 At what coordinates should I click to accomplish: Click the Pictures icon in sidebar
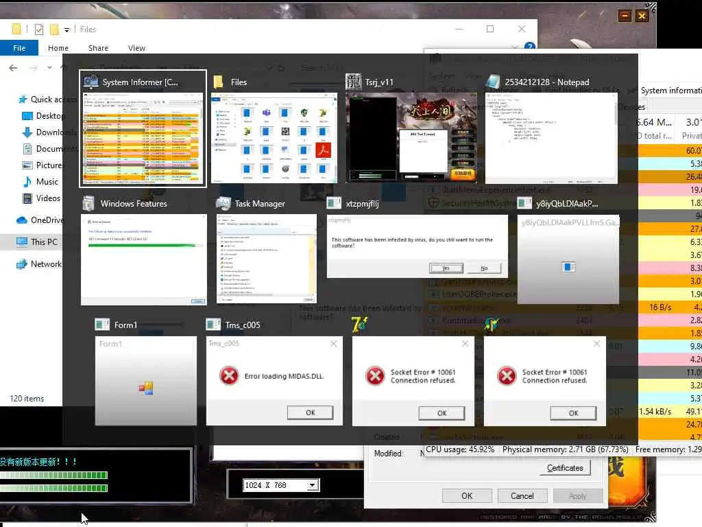[x=27, y=165]
